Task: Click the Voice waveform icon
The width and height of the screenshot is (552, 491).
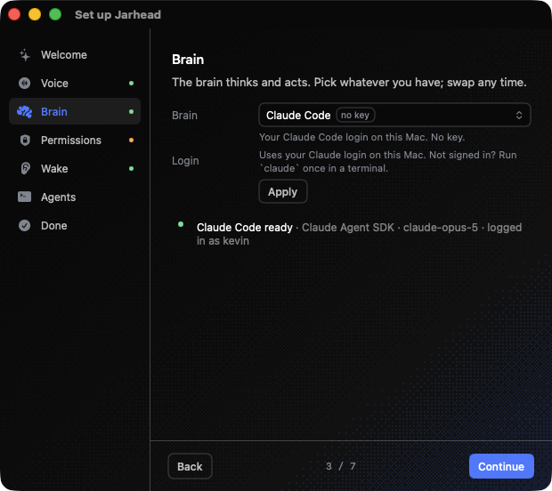Action: click(x=25, y=84)
